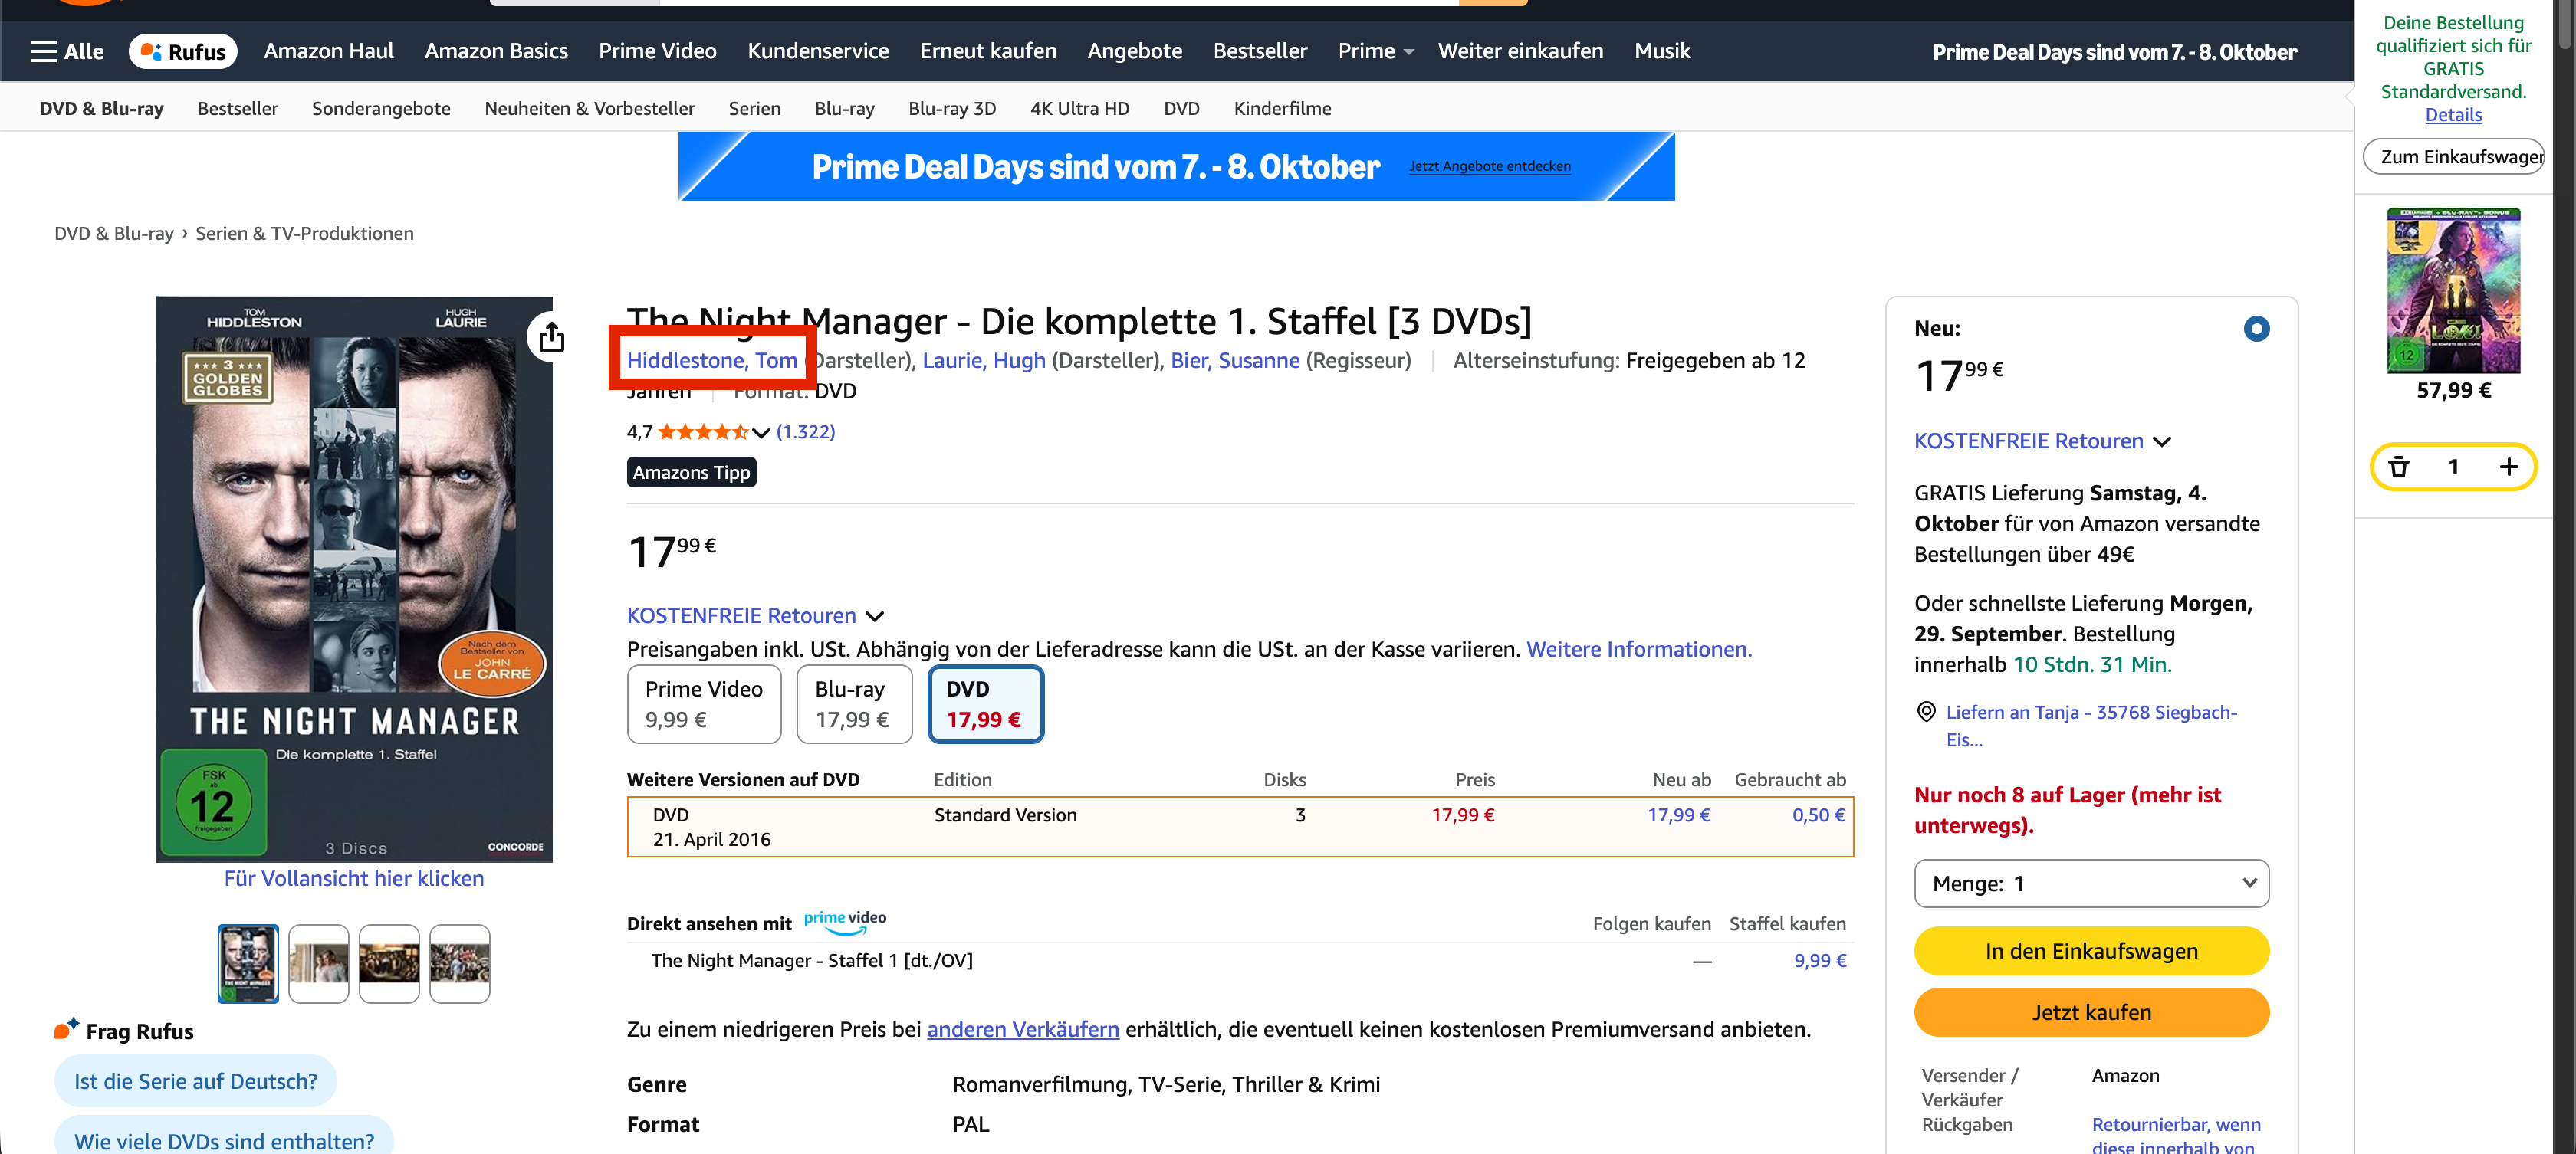The image size is (2576, 1154).
Task: Go to 4K Ultra HD category
Action: [x=1079, y=108]
